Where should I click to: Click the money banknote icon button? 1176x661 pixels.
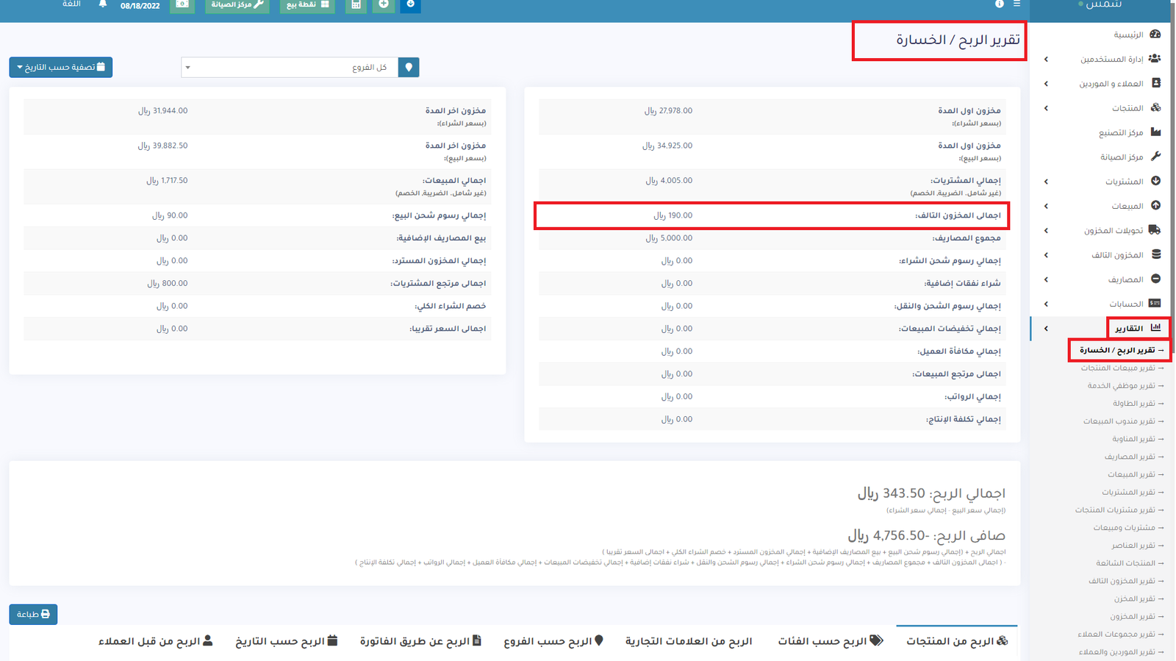coord(182,5)
